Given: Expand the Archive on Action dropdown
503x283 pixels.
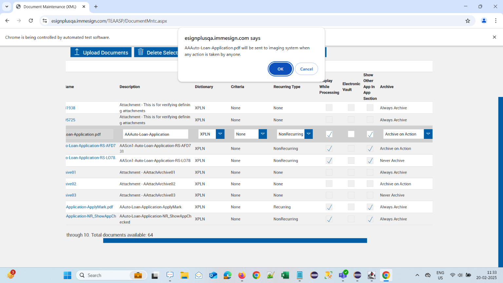Looking at the screenshot, I should coord(428,134).
